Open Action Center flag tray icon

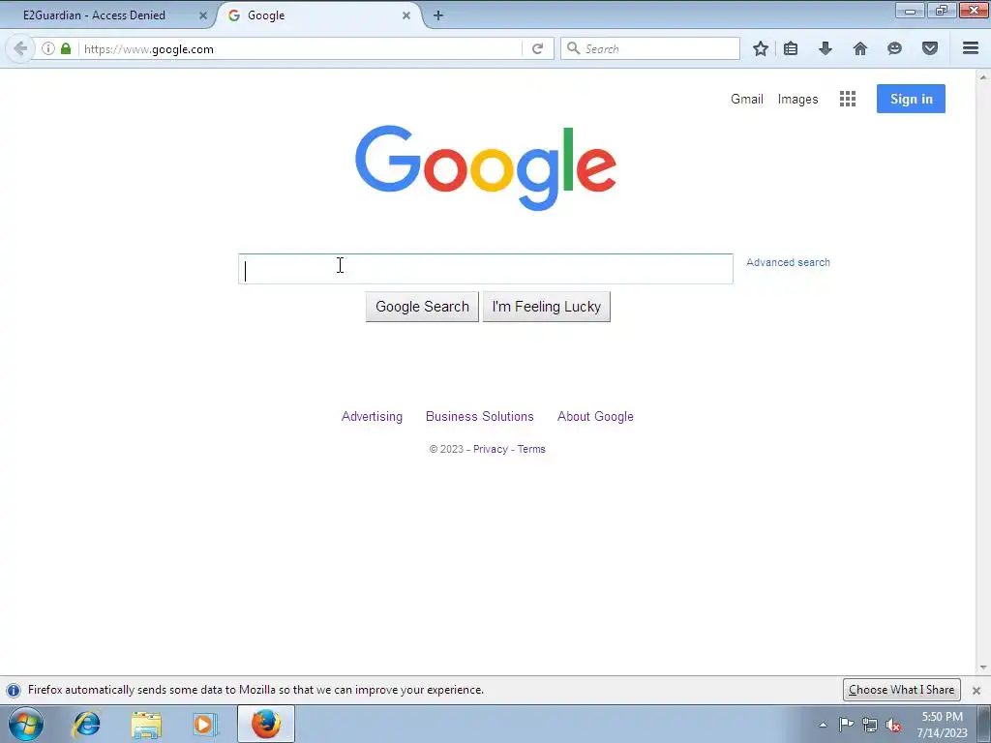click(x=846, y=725)
